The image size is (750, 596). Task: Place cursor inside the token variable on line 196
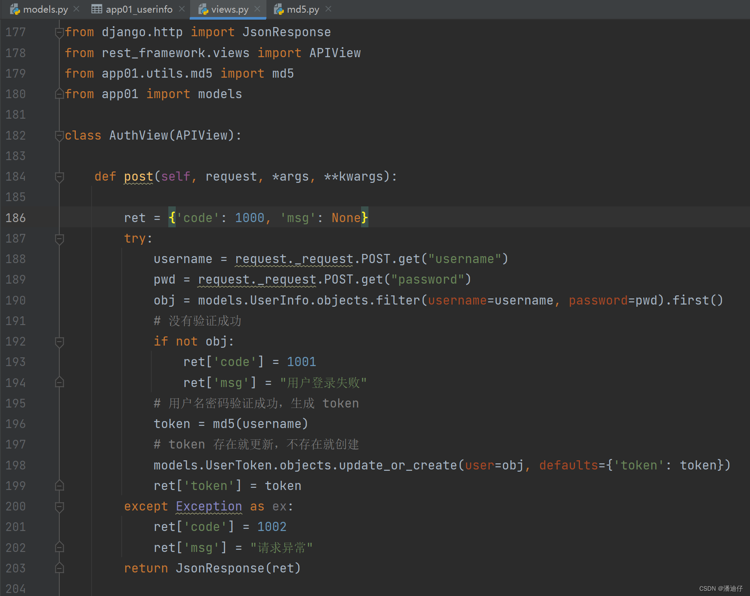coord(171,424)
